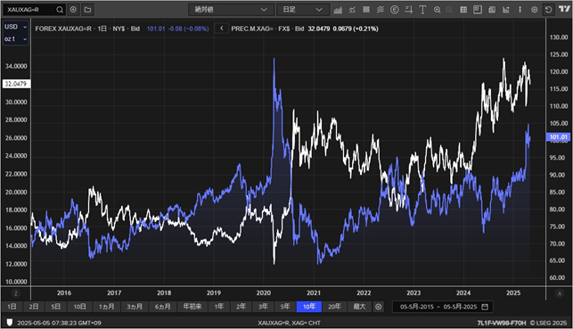
Task: Click the PREC.M.XAG= legend label
Action: coord(252,29)
